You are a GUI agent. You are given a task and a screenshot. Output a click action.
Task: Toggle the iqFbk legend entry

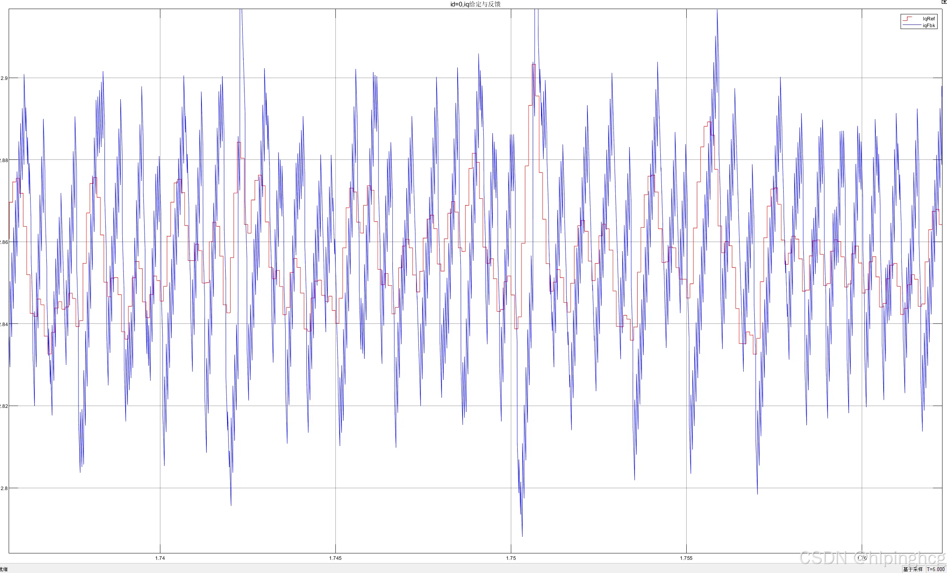click(929, 26)
